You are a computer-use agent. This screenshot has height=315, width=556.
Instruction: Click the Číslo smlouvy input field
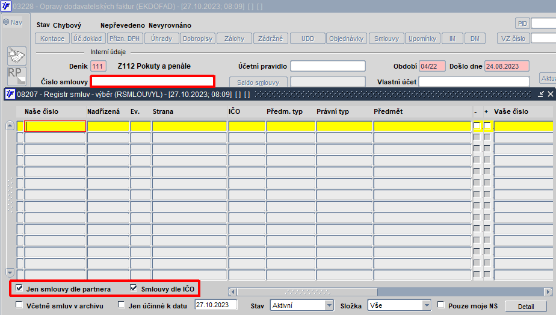point(152,81)
